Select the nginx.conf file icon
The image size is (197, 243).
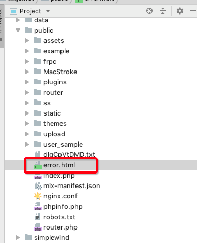(x=38, y=196)
